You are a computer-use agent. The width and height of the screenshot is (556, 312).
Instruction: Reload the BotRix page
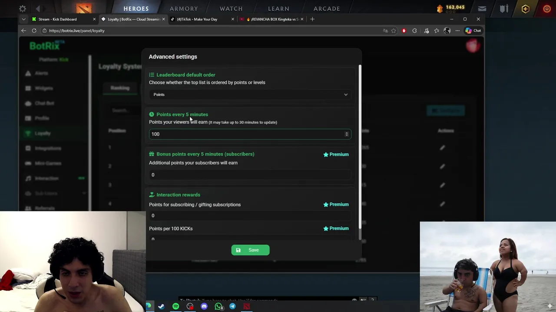tap(34, 31)
